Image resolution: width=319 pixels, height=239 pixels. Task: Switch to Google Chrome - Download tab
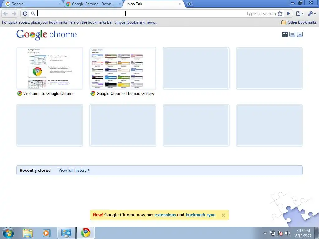tap(93, 4)
